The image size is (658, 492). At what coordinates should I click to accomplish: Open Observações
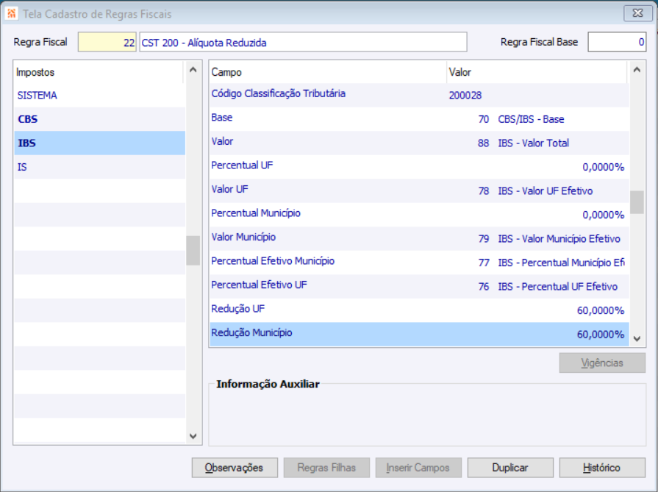[x=235, y=468]
